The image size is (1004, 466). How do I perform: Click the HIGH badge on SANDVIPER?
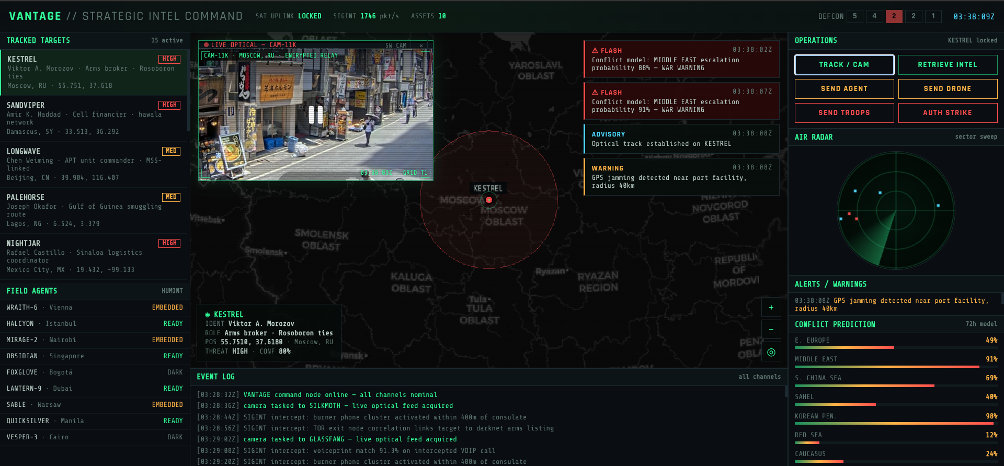tap(169, 105)
